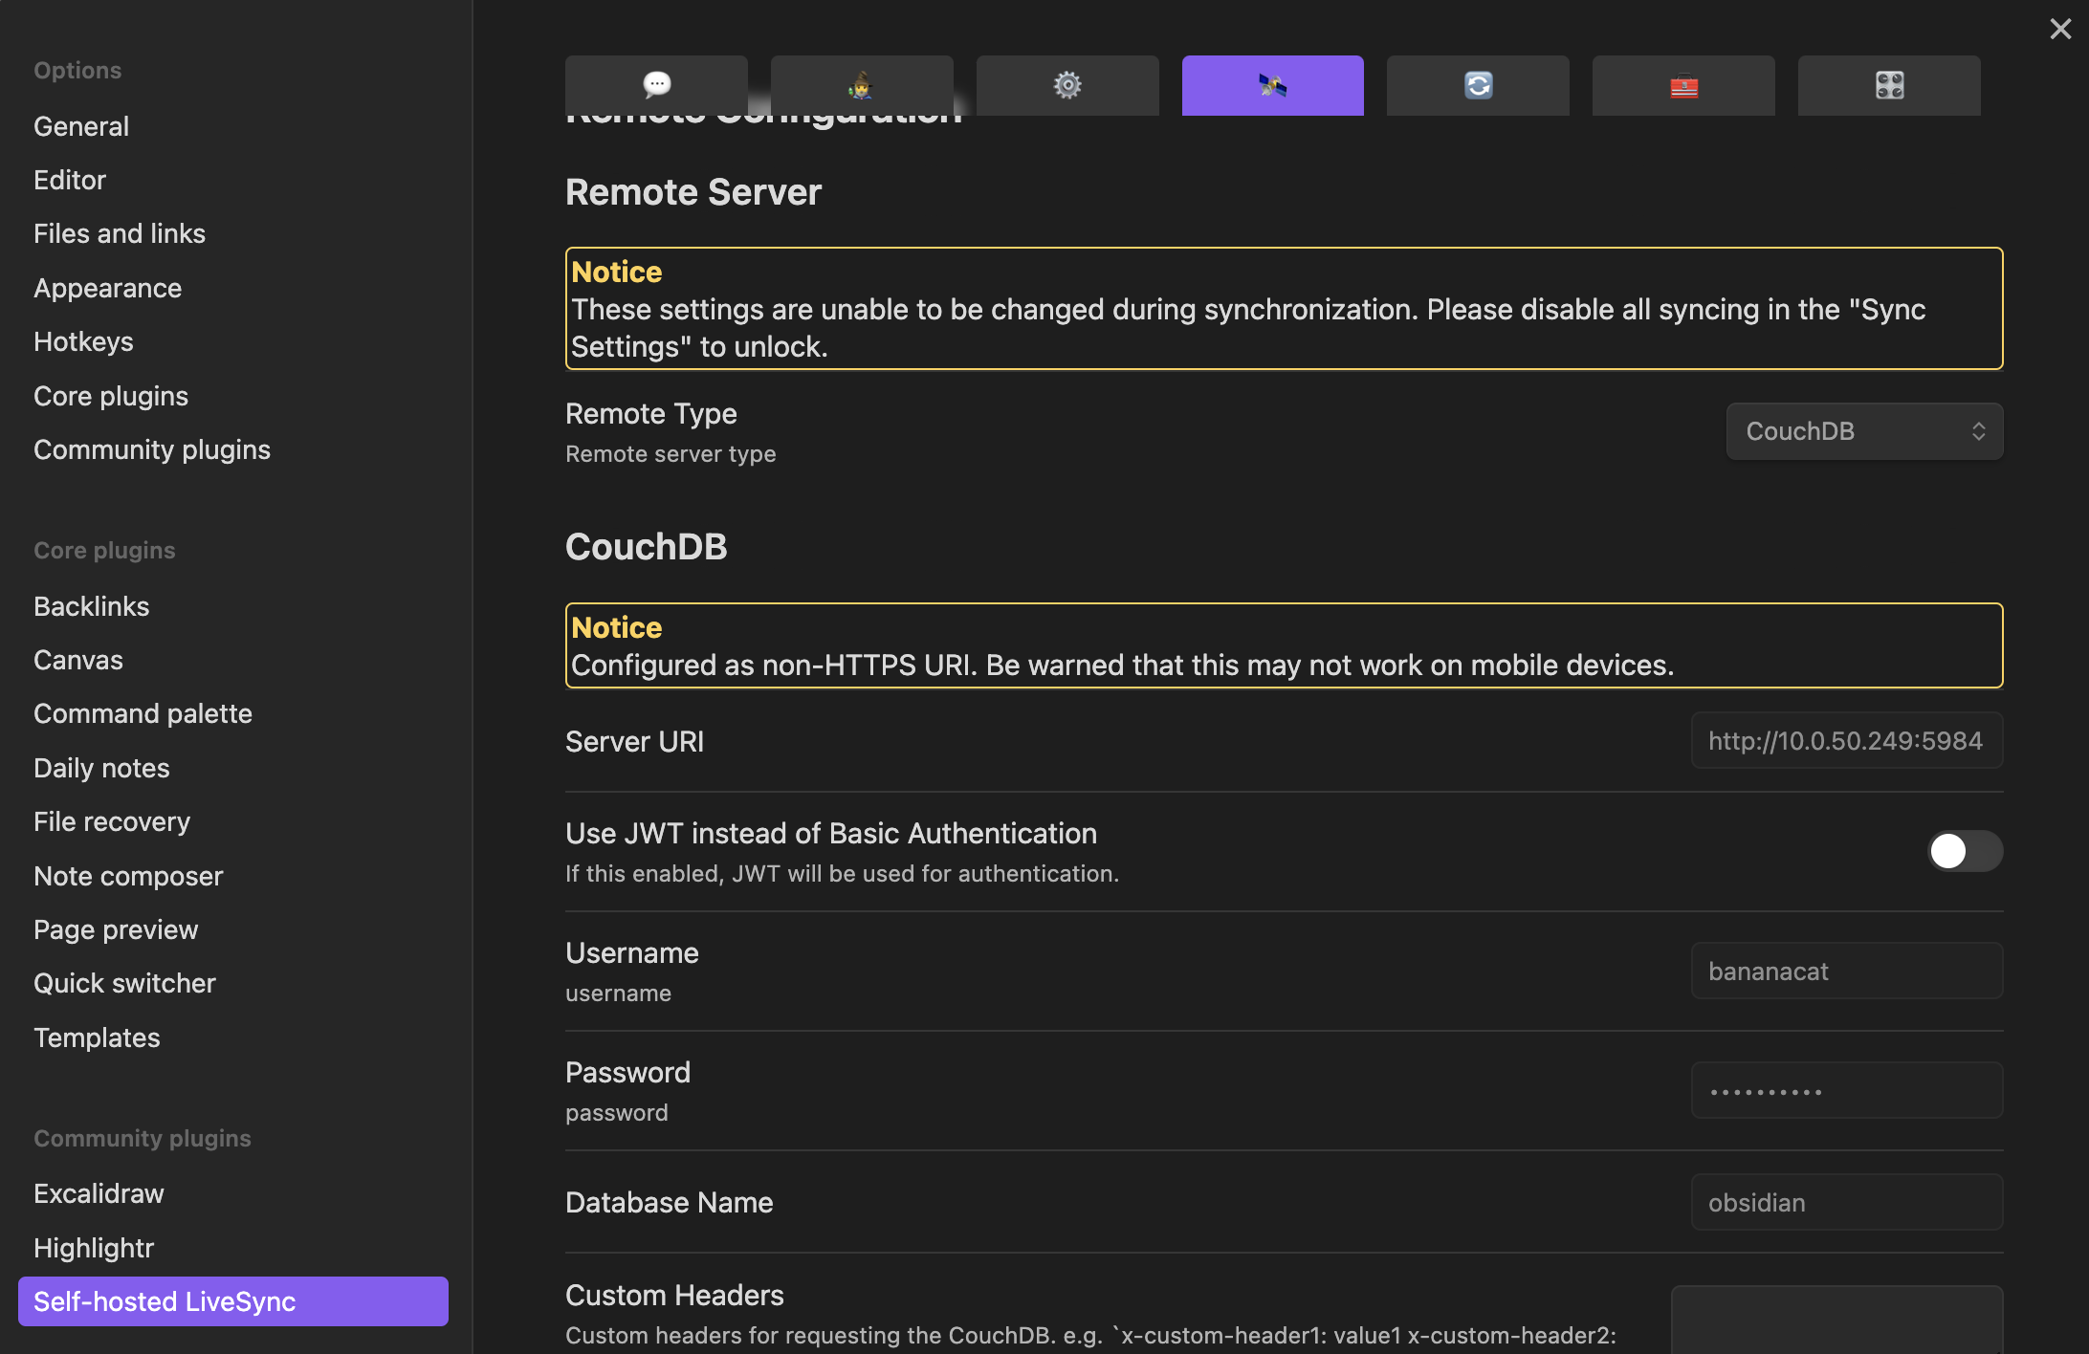2089x1354 pixels.
Task: Open the sync arrows settings tab
Action: pyautogui.click(x=1478, y=85)
